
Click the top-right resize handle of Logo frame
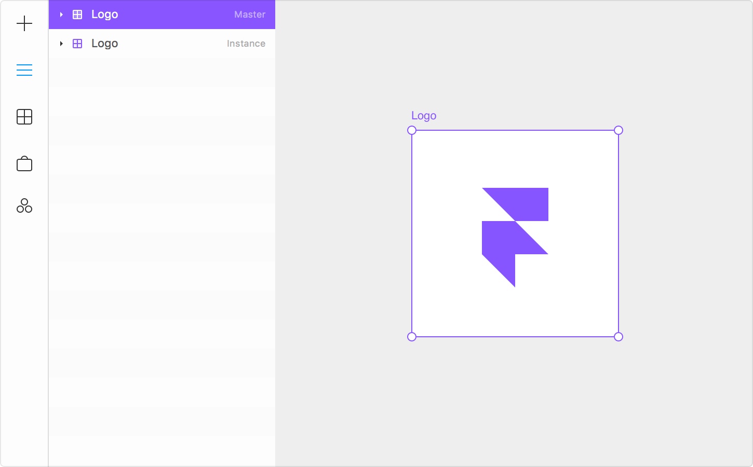coord(618,130)
